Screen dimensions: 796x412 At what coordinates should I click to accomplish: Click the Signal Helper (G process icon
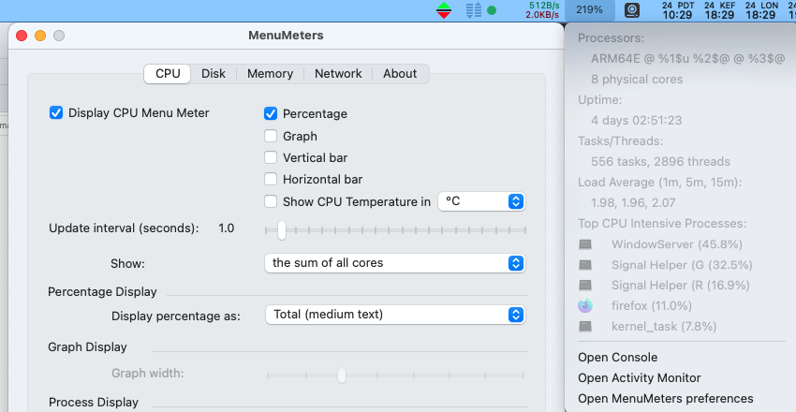point(585,265)
